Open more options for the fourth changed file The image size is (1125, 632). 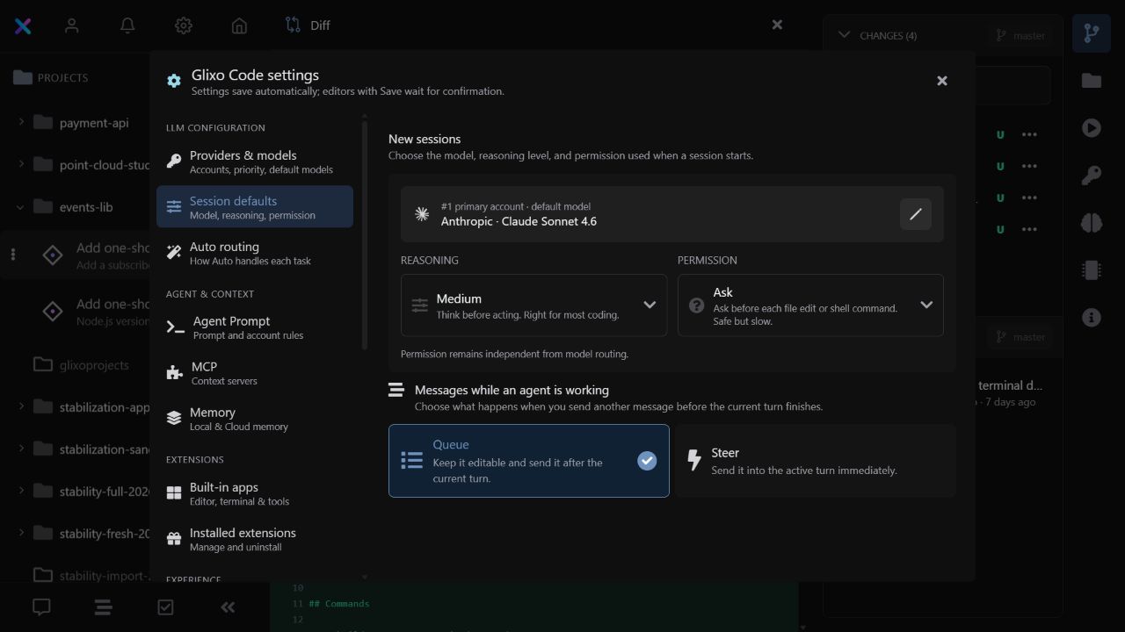pos(1029,229)
